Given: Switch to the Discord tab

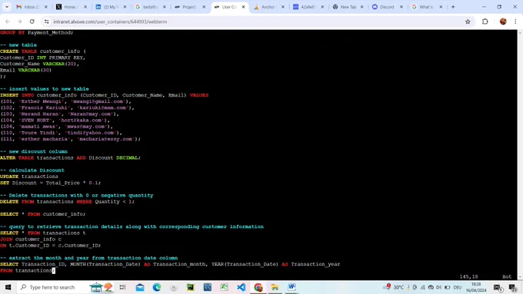Looking at the screenshot, I should (x=387, y=7).
